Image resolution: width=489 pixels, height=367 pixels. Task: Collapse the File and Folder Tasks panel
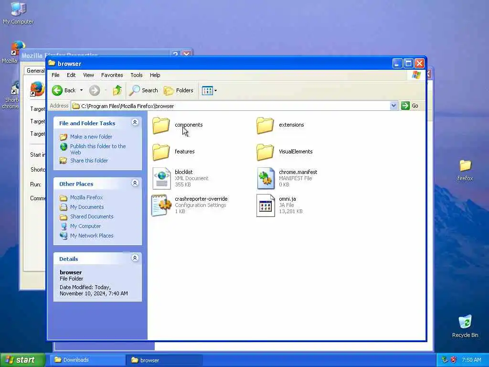135,122
